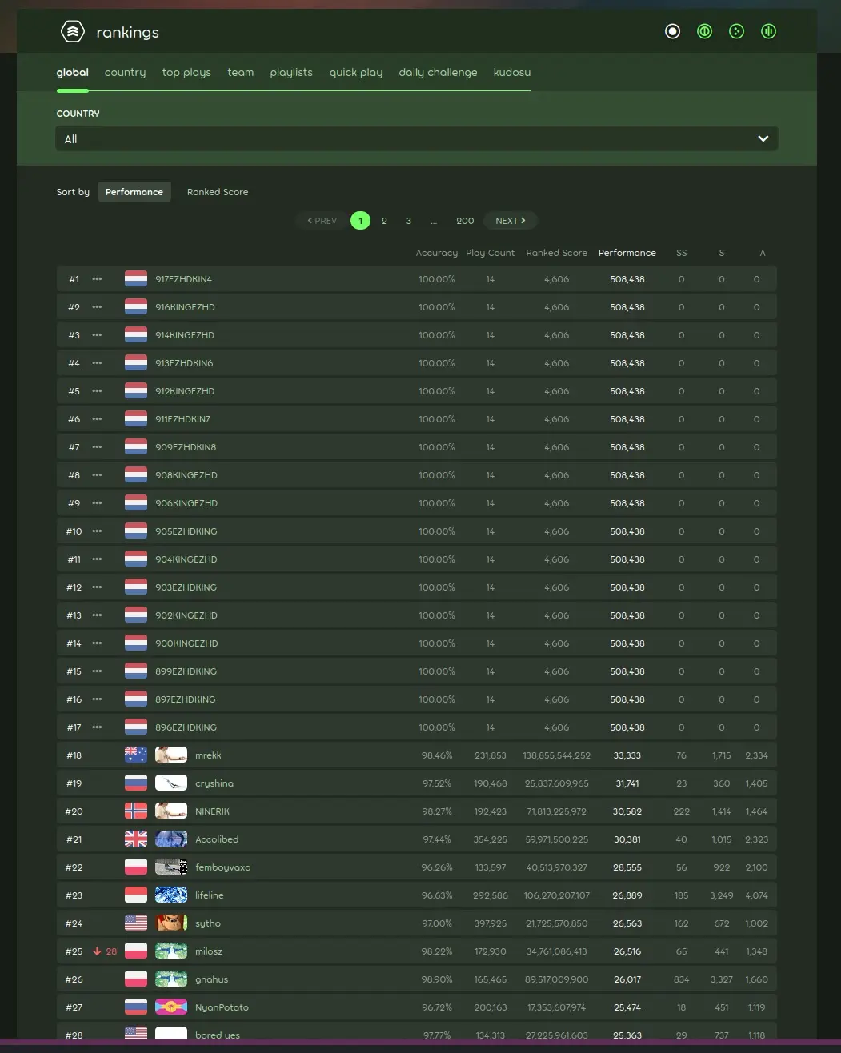
Task: Click the UK flag beside Accolibed
Action: pyautogui.click(x=136, y=839)
